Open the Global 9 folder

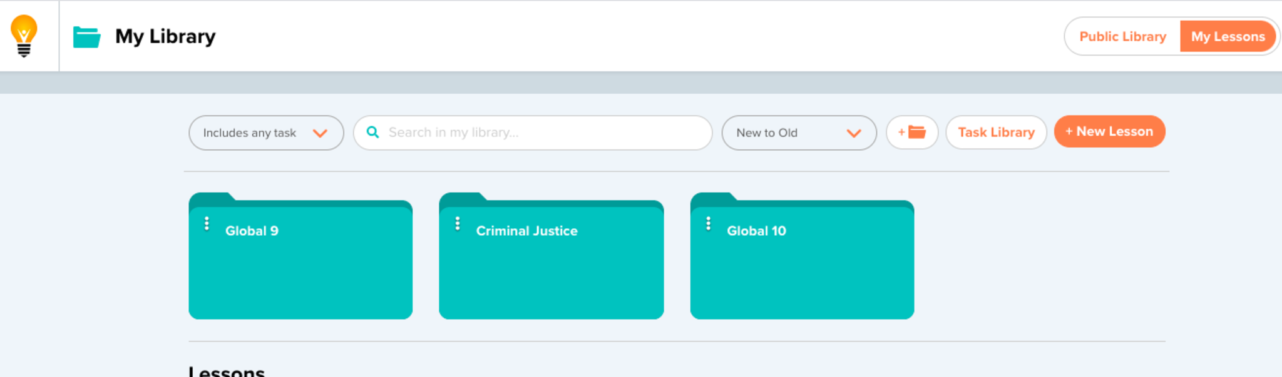tap(300, 269)
